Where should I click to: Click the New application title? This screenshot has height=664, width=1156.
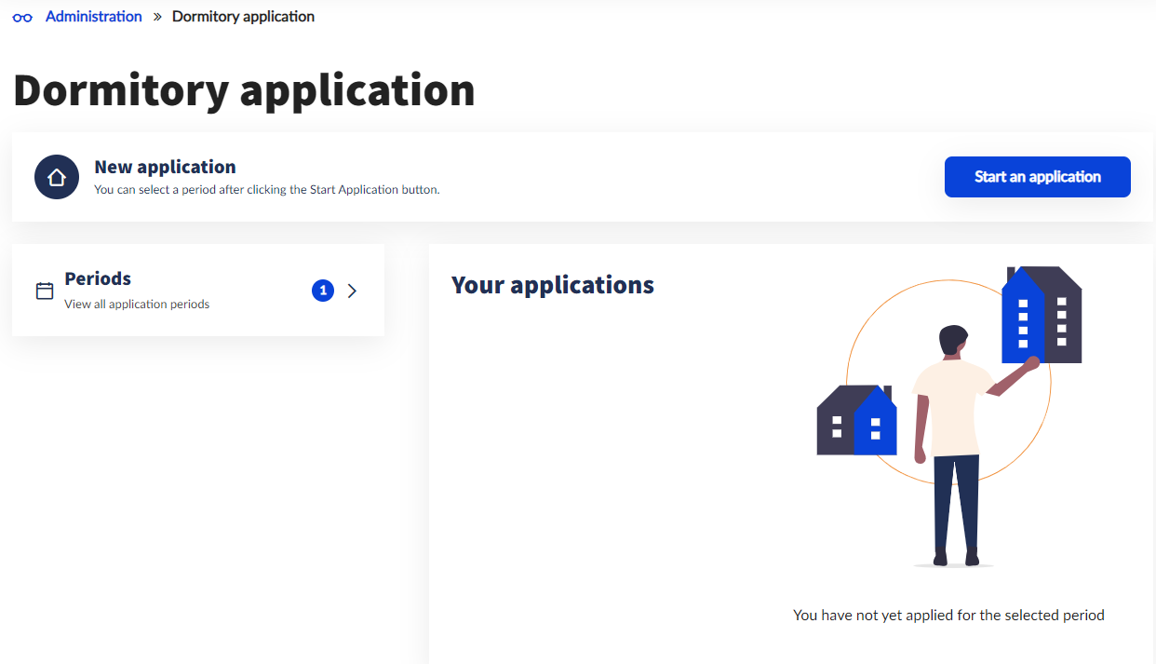[165, 167]
